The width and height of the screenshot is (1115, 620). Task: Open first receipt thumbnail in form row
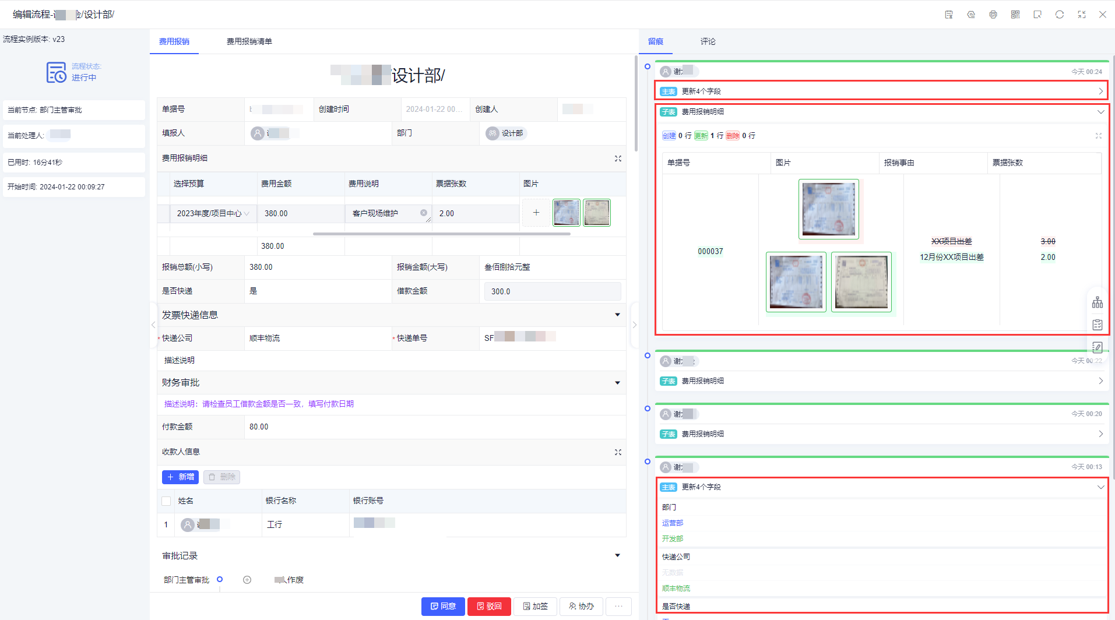567,213
